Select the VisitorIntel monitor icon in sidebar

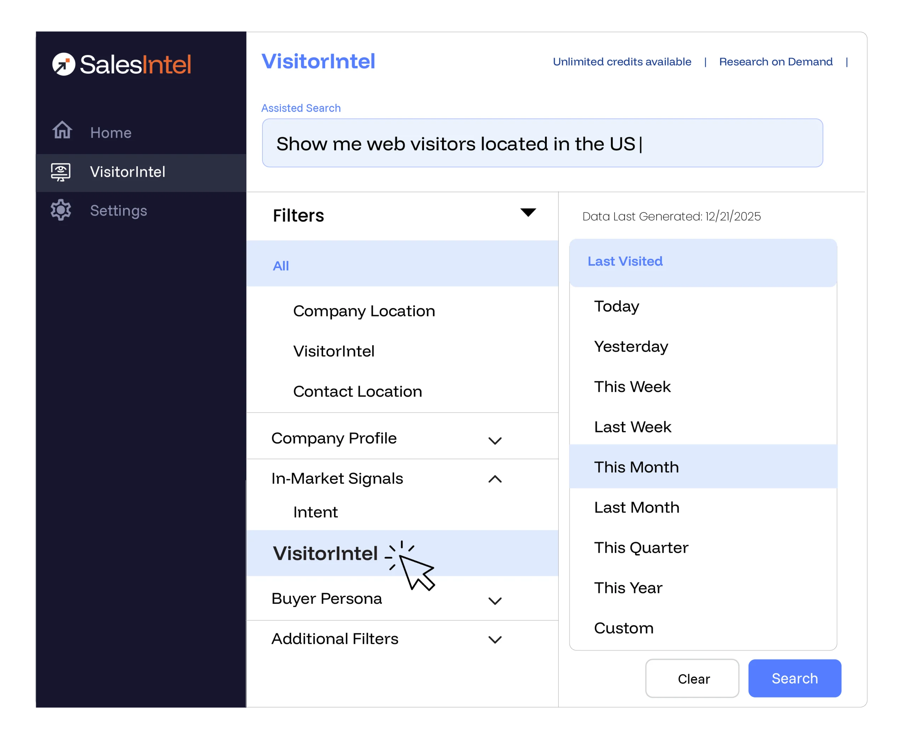pos(61,172)
